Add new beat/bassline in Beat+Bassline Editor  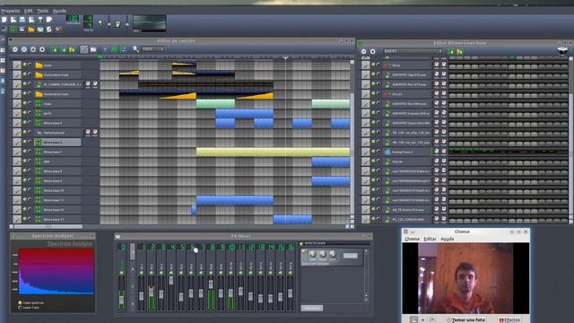pos(451,52)
